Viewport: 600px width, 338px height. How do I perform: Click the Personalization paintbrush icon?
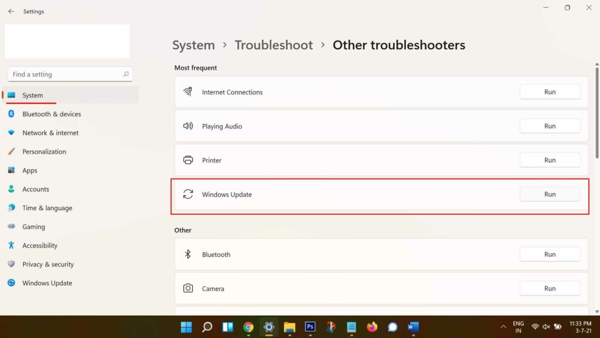click(12, 151)
